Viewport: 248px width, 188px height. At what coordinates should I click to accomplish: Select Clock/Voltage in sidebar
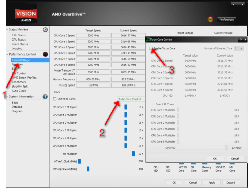30,60
